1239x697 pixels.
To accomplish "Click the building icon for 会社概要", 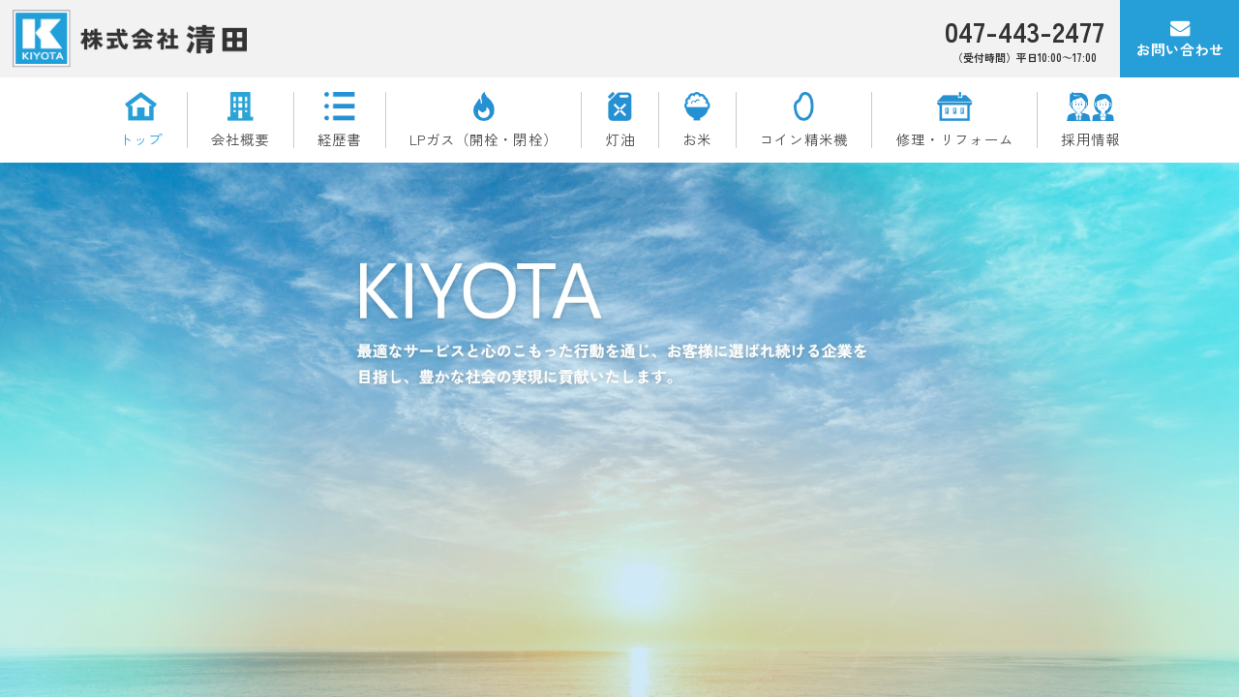I will 240,106.
